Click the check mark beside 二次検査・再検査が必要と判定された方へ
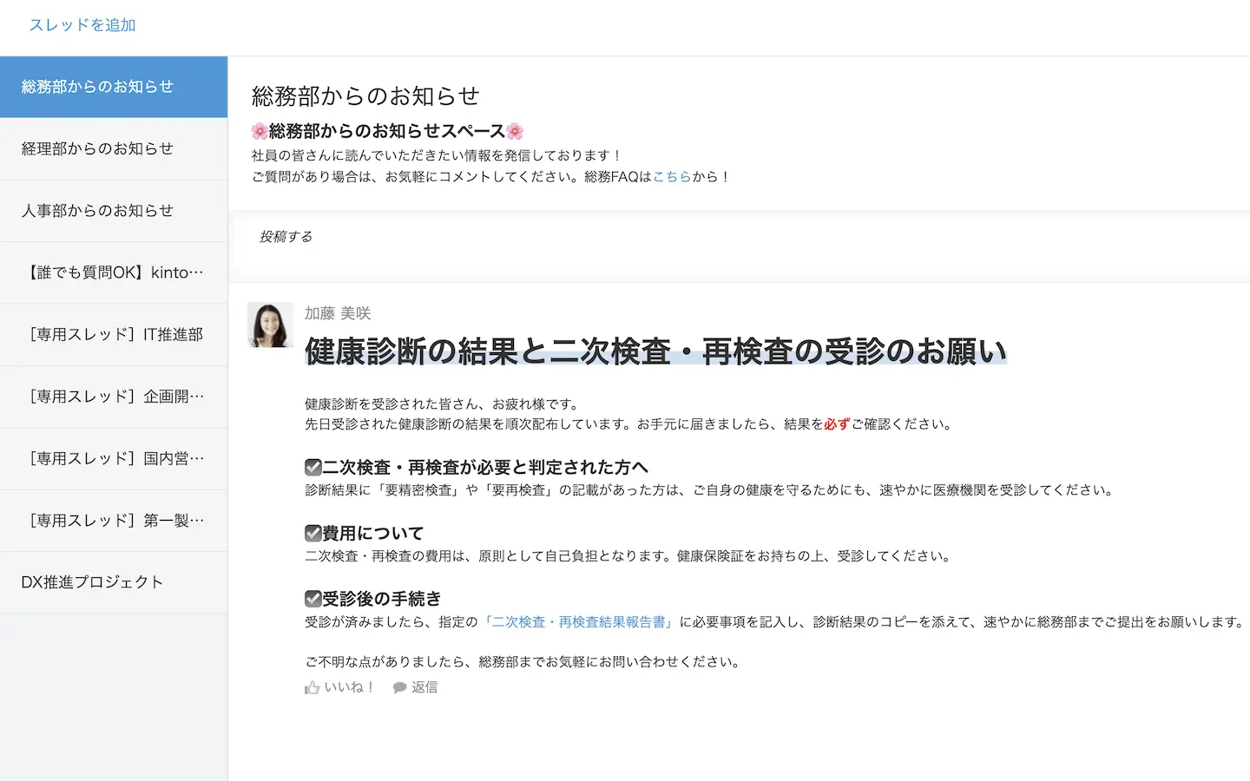Image resolution: width=1250 pixels, height=781 pixels. pyautogui.click(x=313, y=468)
